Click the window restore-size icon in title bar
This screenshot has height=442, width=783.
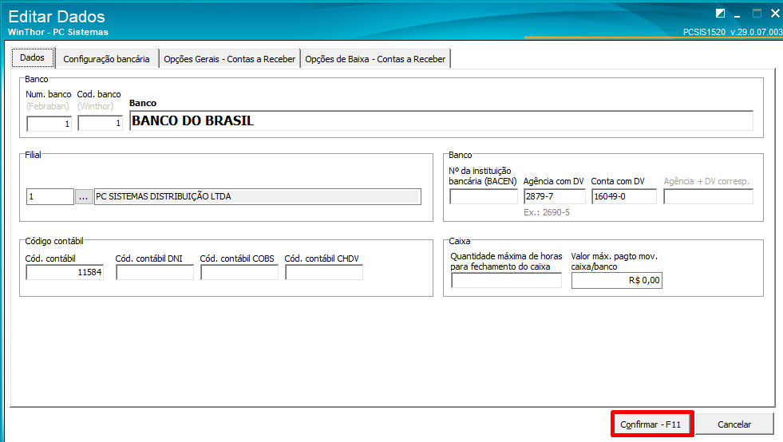tap(720, 14)
